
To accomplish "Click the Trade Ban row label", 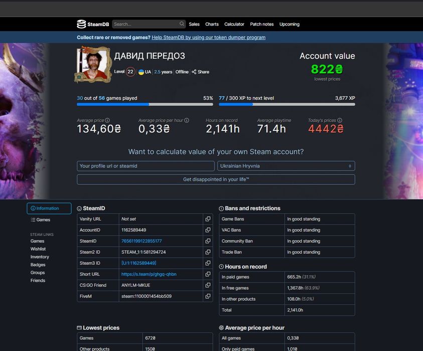I will pos(232,252).
